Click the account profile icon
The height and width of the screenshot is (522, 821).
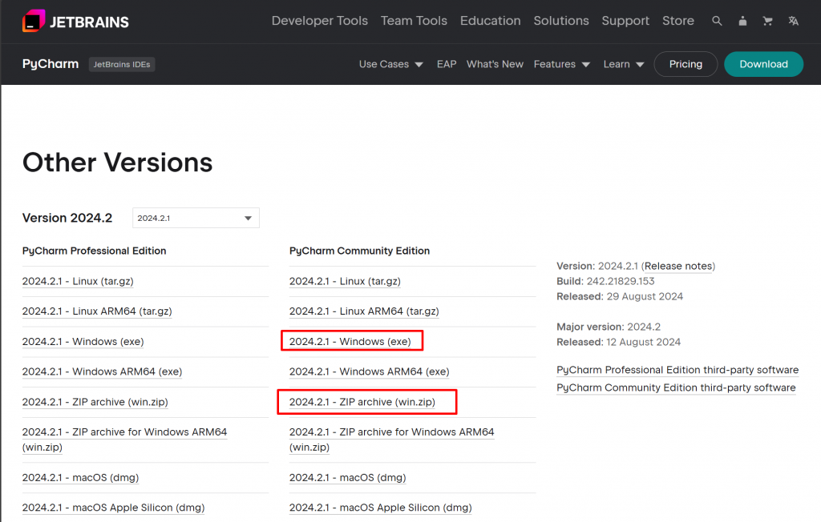tap(742, 21)
